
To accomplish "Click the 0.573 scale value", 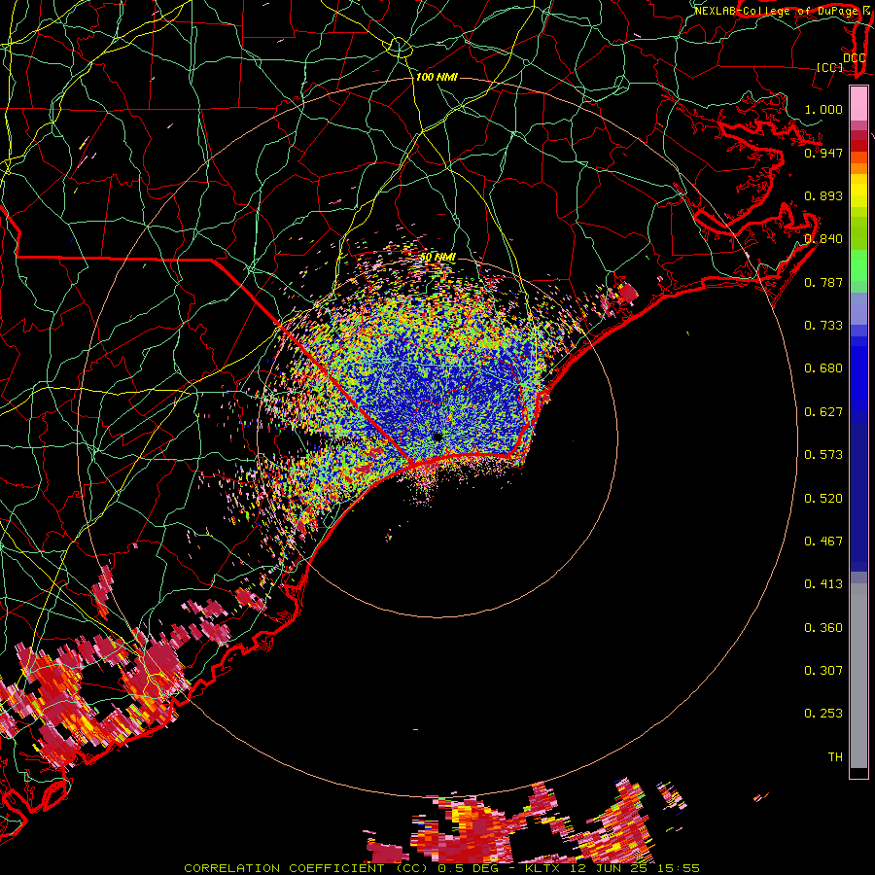I will click(x=823, y=455).
